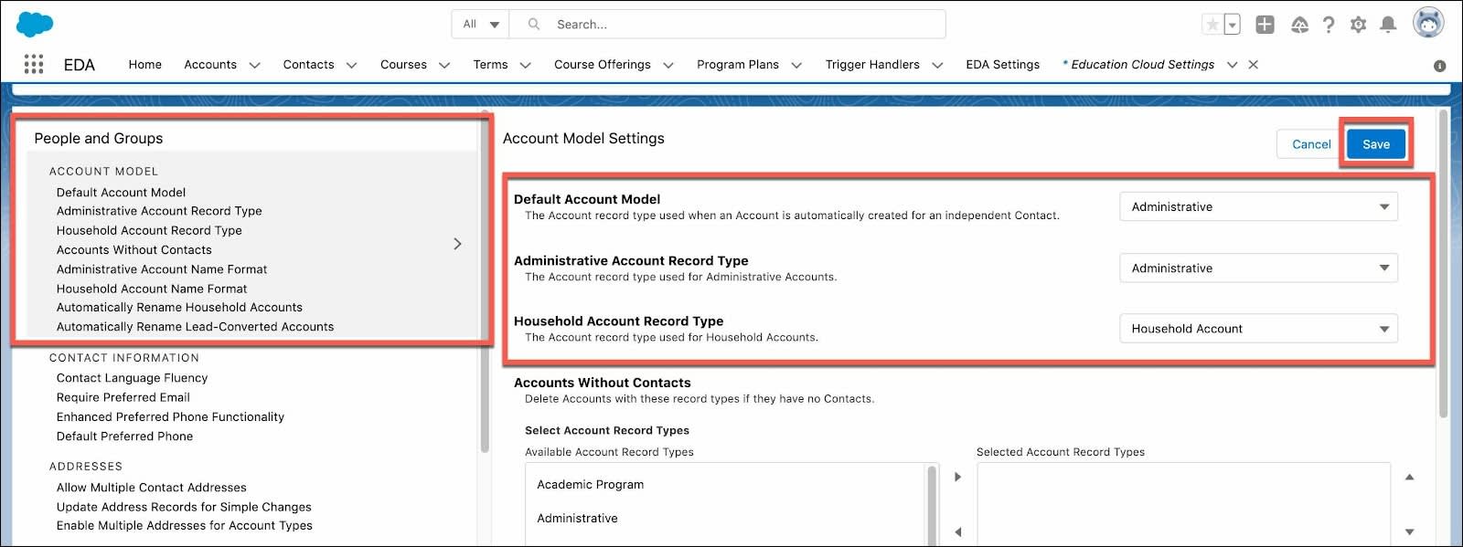Click the search magnifier icon
The image size is (1463, 547).
pyautogui.click(x=534, y=25)
